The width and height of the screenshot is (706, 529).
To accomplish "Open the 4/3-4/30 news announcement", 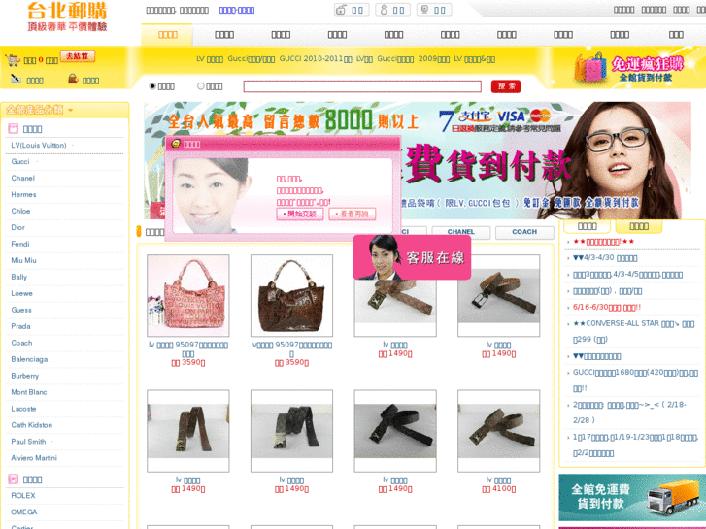I will pyautogui.click(x=605, y=258).
